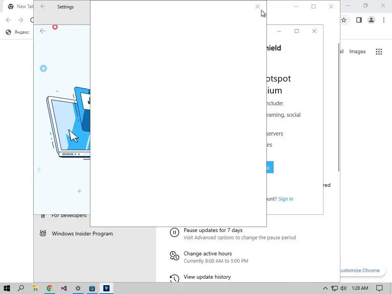Maximize the Settings window
The height and width of the screenshot is (294, 392).
coord(314,7)
